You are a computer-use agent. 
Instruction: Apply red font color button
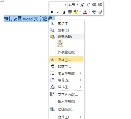[x=85, y=12]
